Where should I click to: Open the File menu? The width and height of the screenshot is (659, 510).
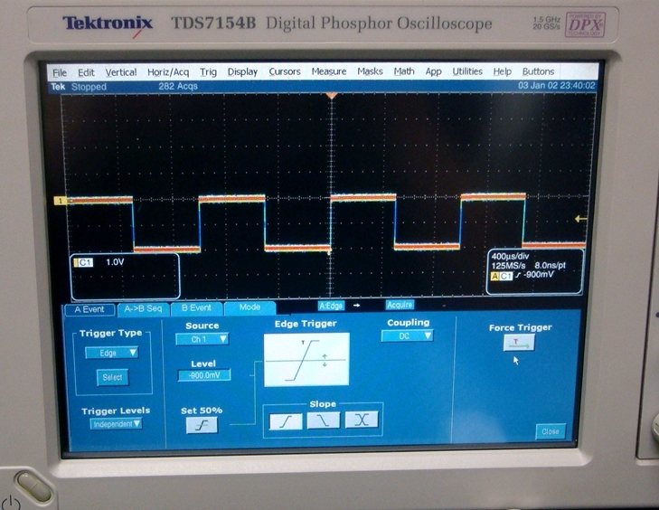pyautogui.click(x=60, y=73)
